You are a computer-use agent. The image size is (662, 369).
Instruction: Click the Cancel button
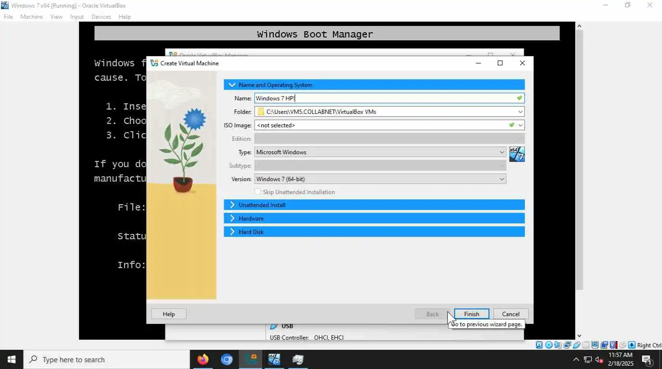pos(510,314)
